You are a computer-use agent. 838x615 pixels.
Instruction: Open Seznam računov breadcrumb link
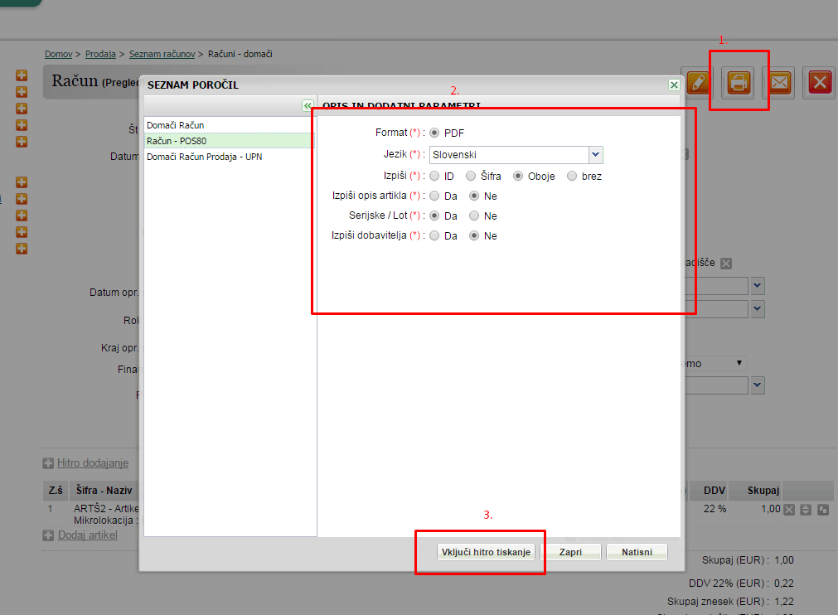click(x=162, y=54)
